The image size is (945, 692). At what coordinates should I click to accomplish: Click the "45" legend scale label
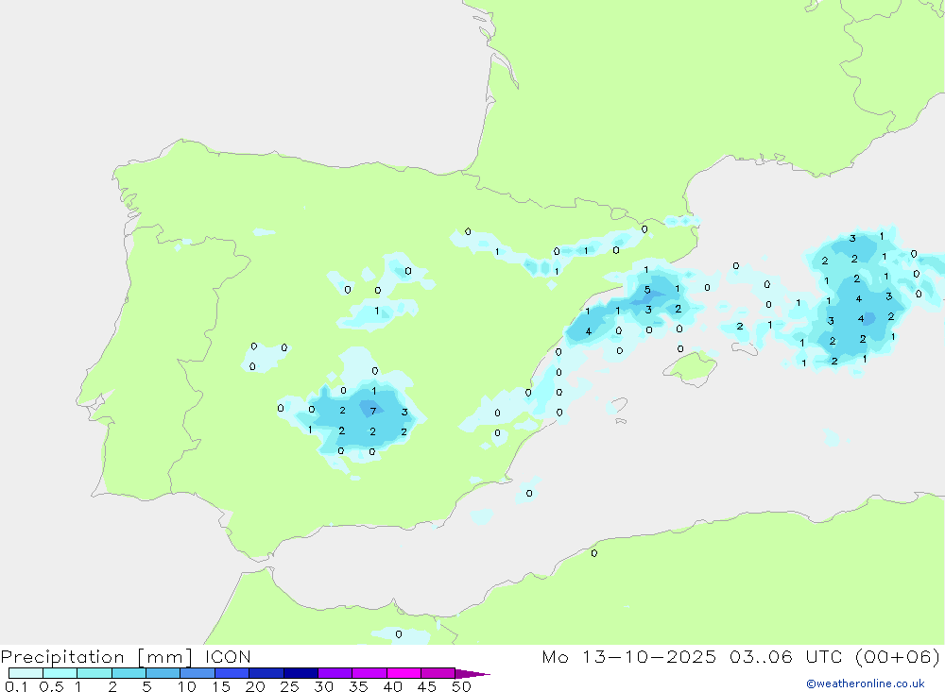pos(427,686)
